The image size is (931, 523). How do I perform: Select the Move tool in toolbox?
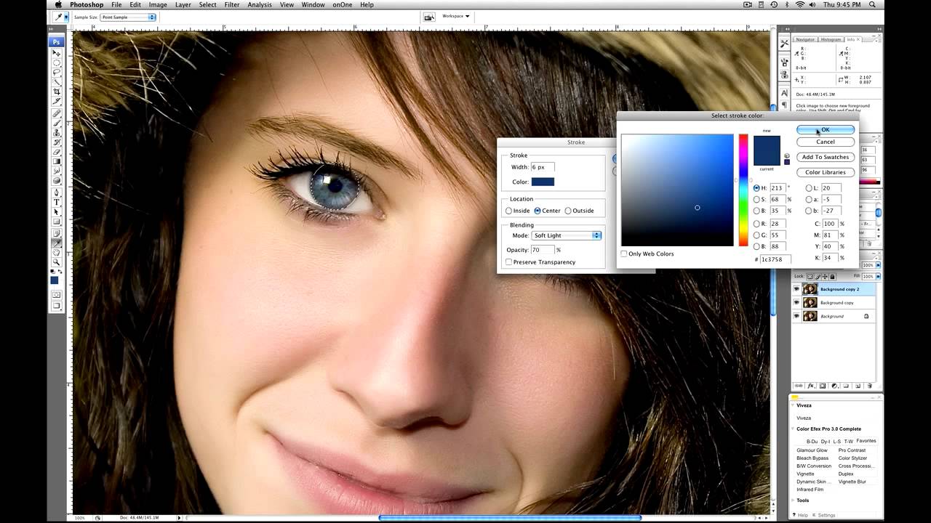58,53
